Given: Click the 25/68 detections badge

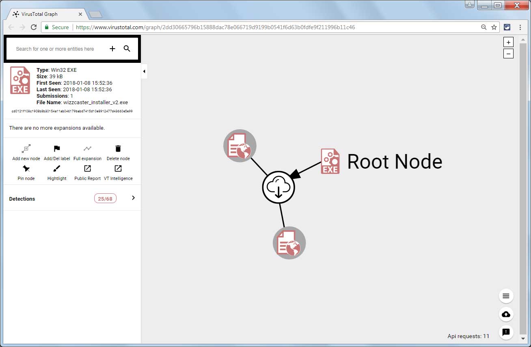Looking at the screenshot, I should click(105, 199).
